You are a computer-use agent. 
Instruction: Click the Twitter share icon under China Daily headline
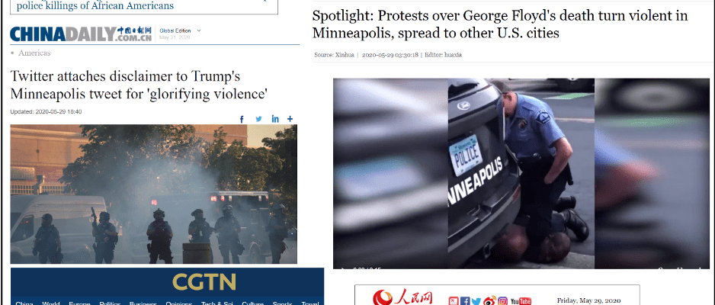(x=258, y=119)
